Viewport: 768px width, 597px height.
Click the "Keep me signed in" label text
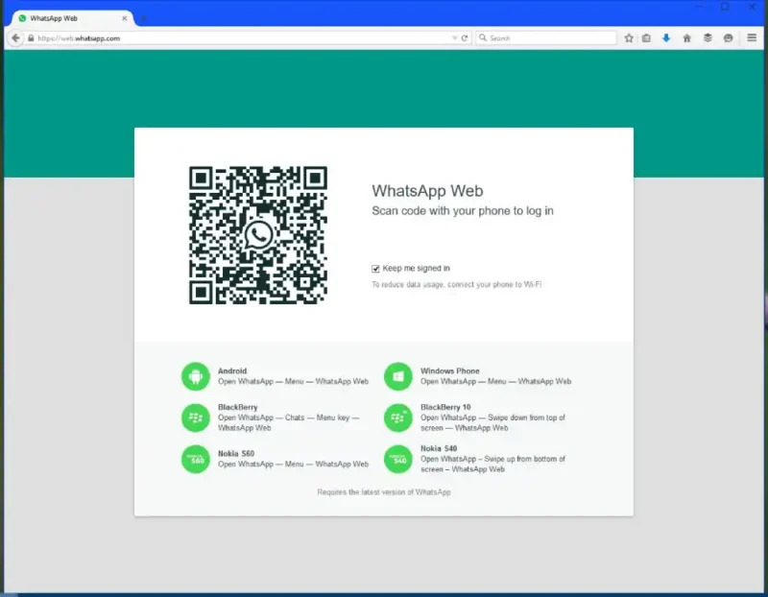[417, 269]
